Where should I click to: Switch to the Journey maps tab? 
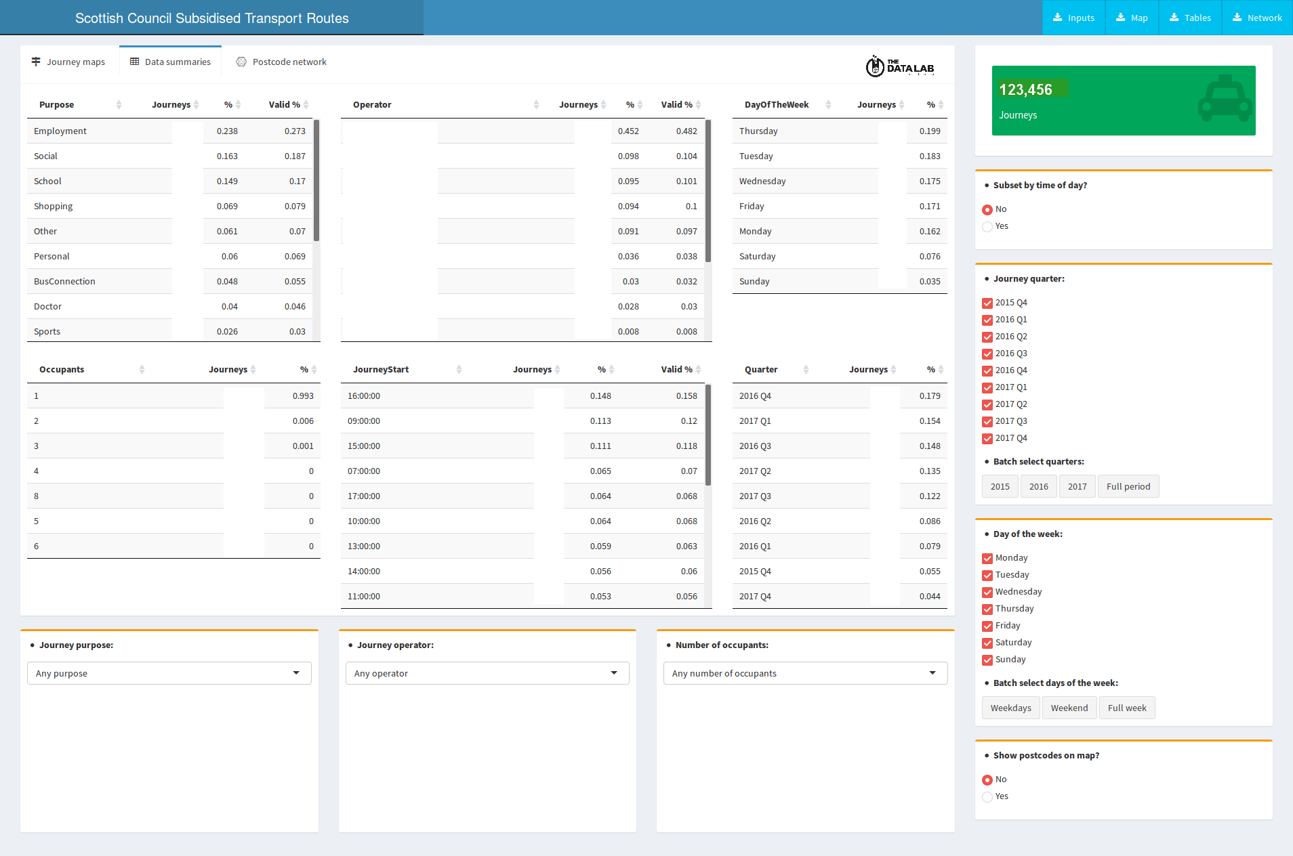pos(68,62)
